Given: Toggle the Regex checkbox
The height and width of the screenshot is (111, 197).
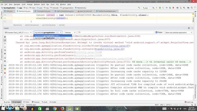Looking at the screenshot, I should (x=156, y=32).
